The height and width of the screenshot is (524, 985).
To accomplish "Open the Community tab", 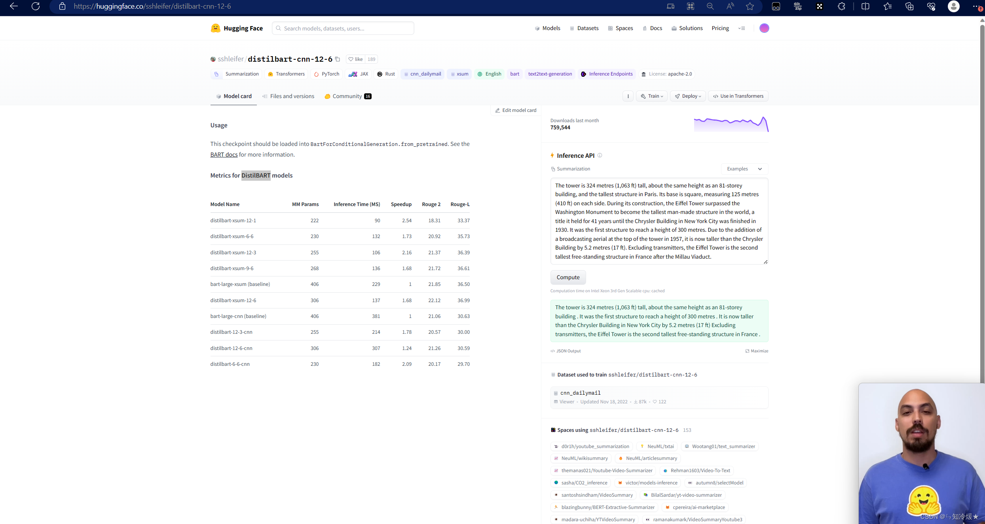I will pos(347,96).
